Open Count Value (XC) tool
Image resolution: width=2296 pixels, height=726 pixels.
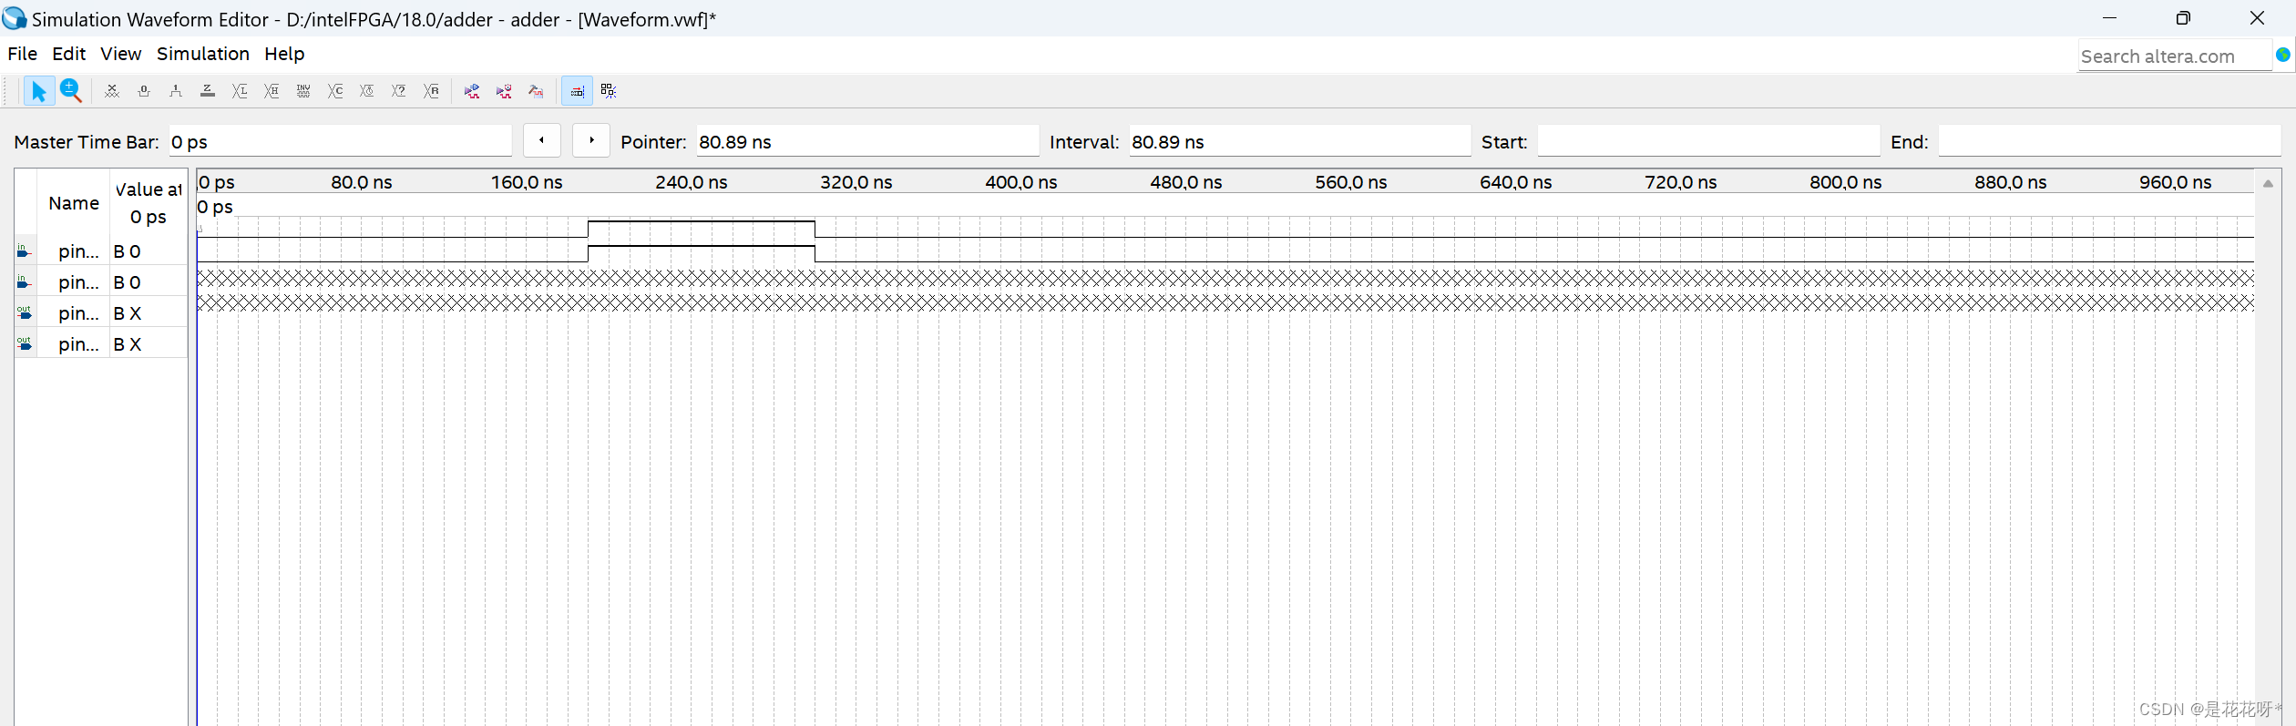click(335, 91)
